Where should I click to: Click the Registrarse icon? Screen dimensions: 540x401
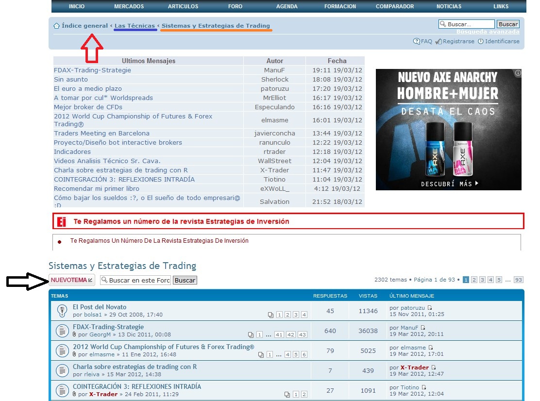pos(439,41)
